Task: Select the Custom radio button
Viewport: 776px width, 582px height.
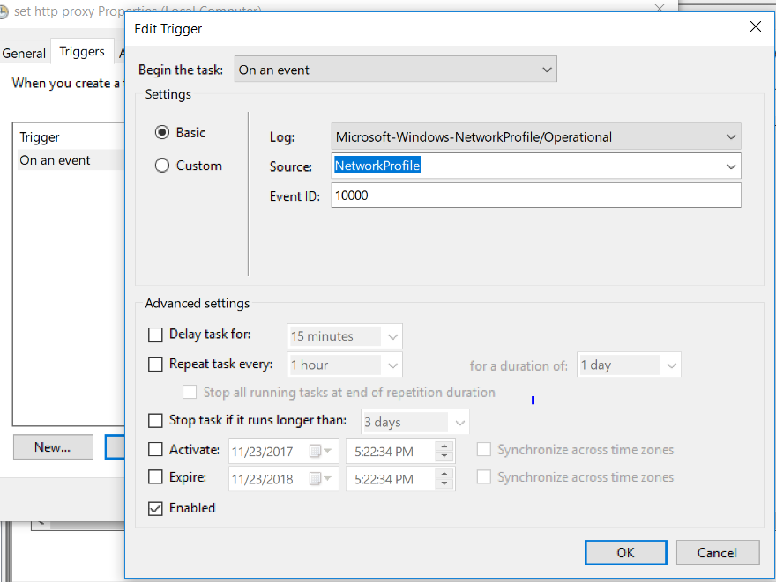Action: [162, 166]
